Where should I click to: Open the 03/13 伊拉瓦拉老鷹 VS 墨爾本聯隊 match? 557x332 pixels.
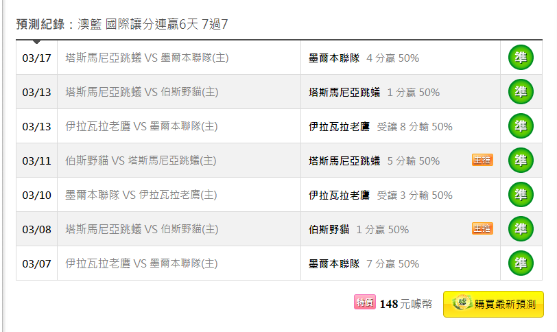tap(141, 126)
